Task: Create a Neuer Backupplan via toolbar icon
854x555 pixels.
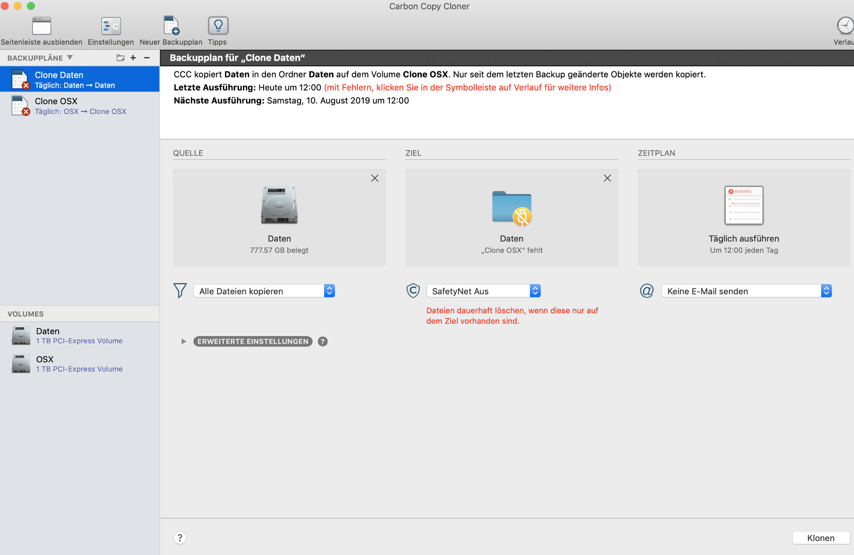Action: pyautogui.click(x=171, y=26)
